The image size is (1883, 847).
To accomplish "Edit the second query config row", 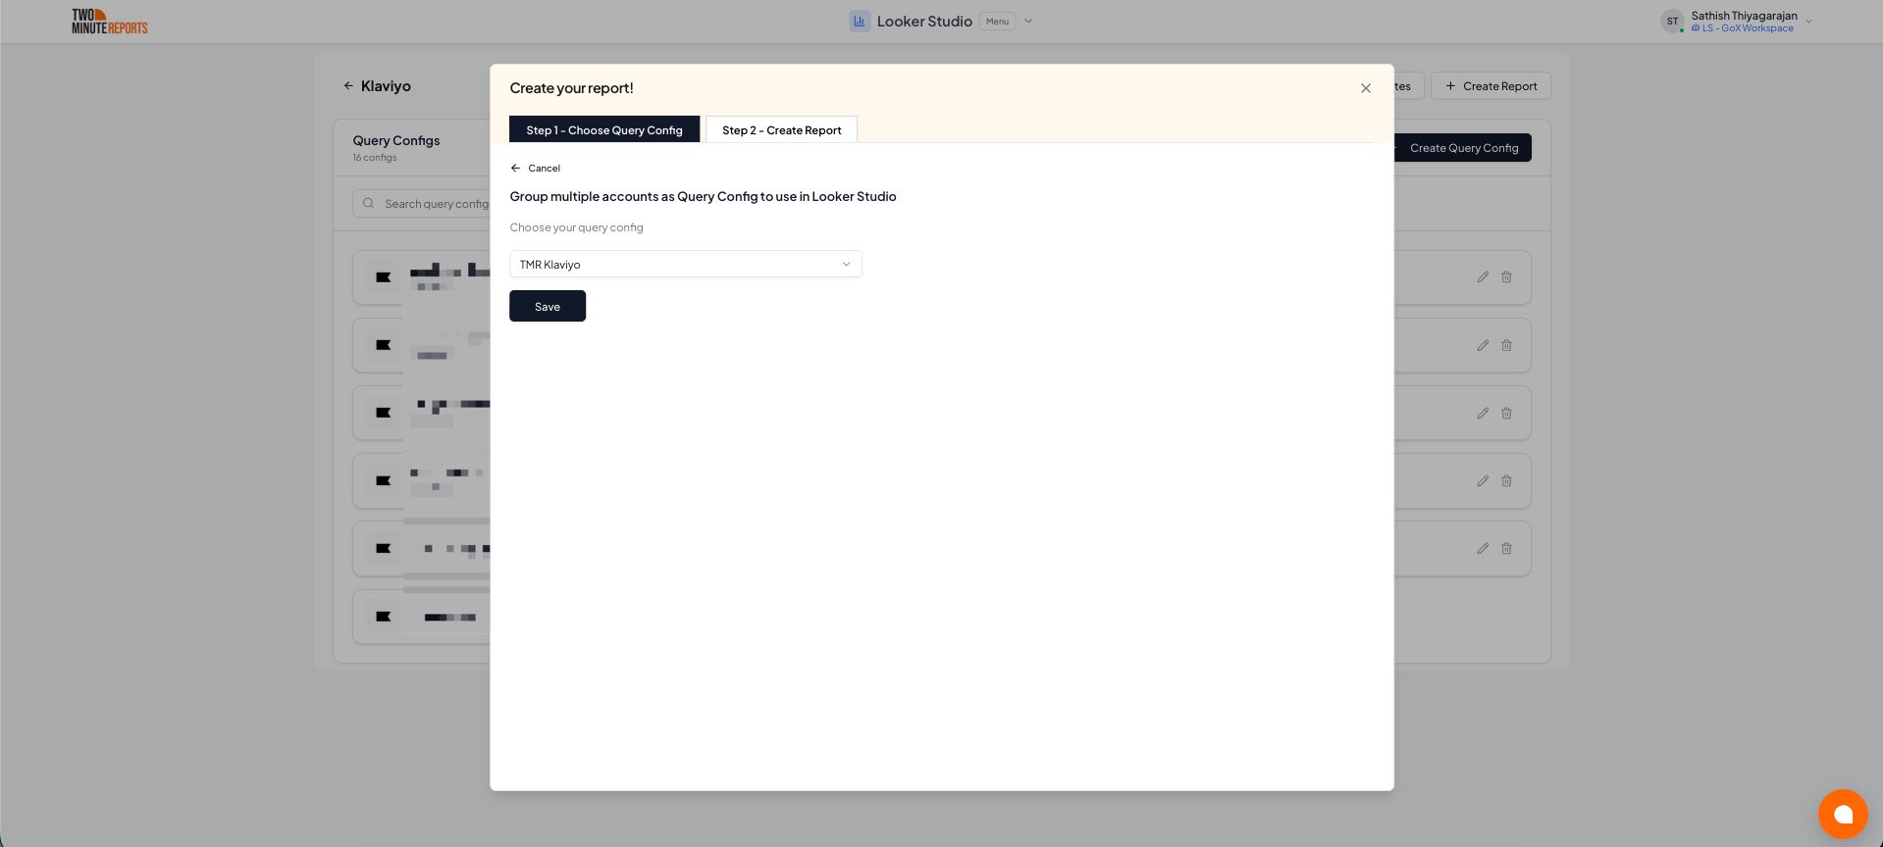I will [x=1483, y=345].
